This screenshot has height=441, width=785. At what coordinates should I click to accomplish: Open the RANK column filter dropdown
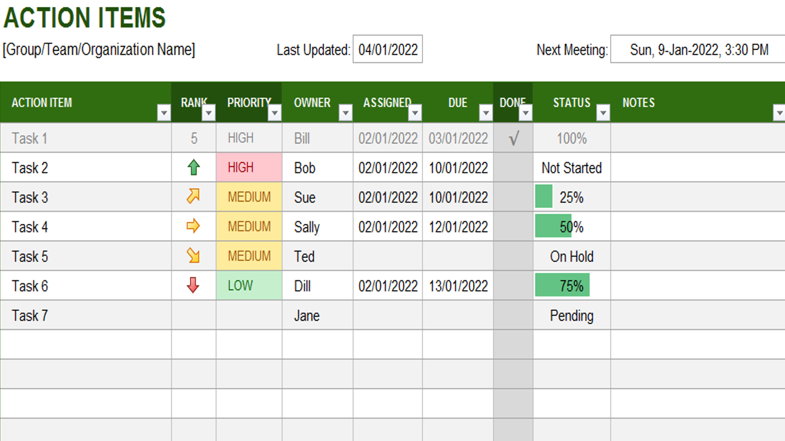pos(209,113)
